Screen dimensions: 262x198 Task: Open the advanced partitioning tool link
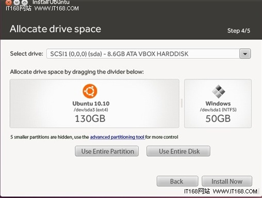117,137
